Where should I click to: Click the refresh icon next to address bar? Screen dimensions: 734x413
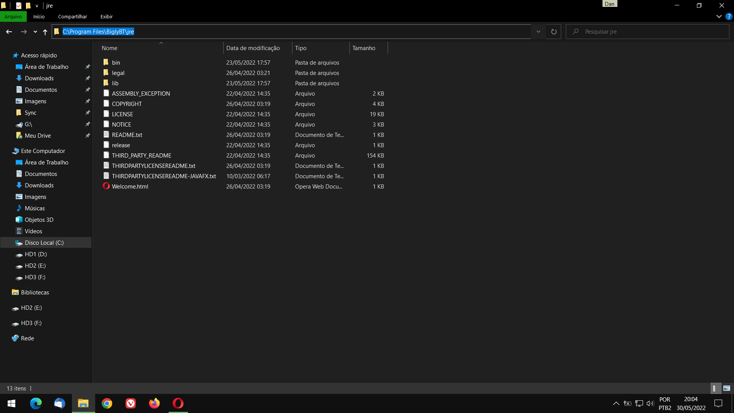pyautogui.click(x=553, y=31)
